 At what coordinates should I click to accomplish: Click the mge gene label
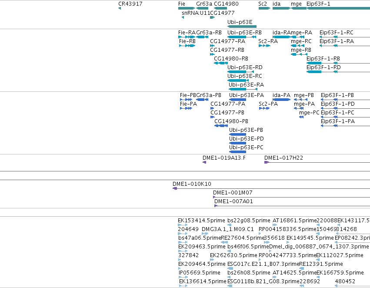296,4
